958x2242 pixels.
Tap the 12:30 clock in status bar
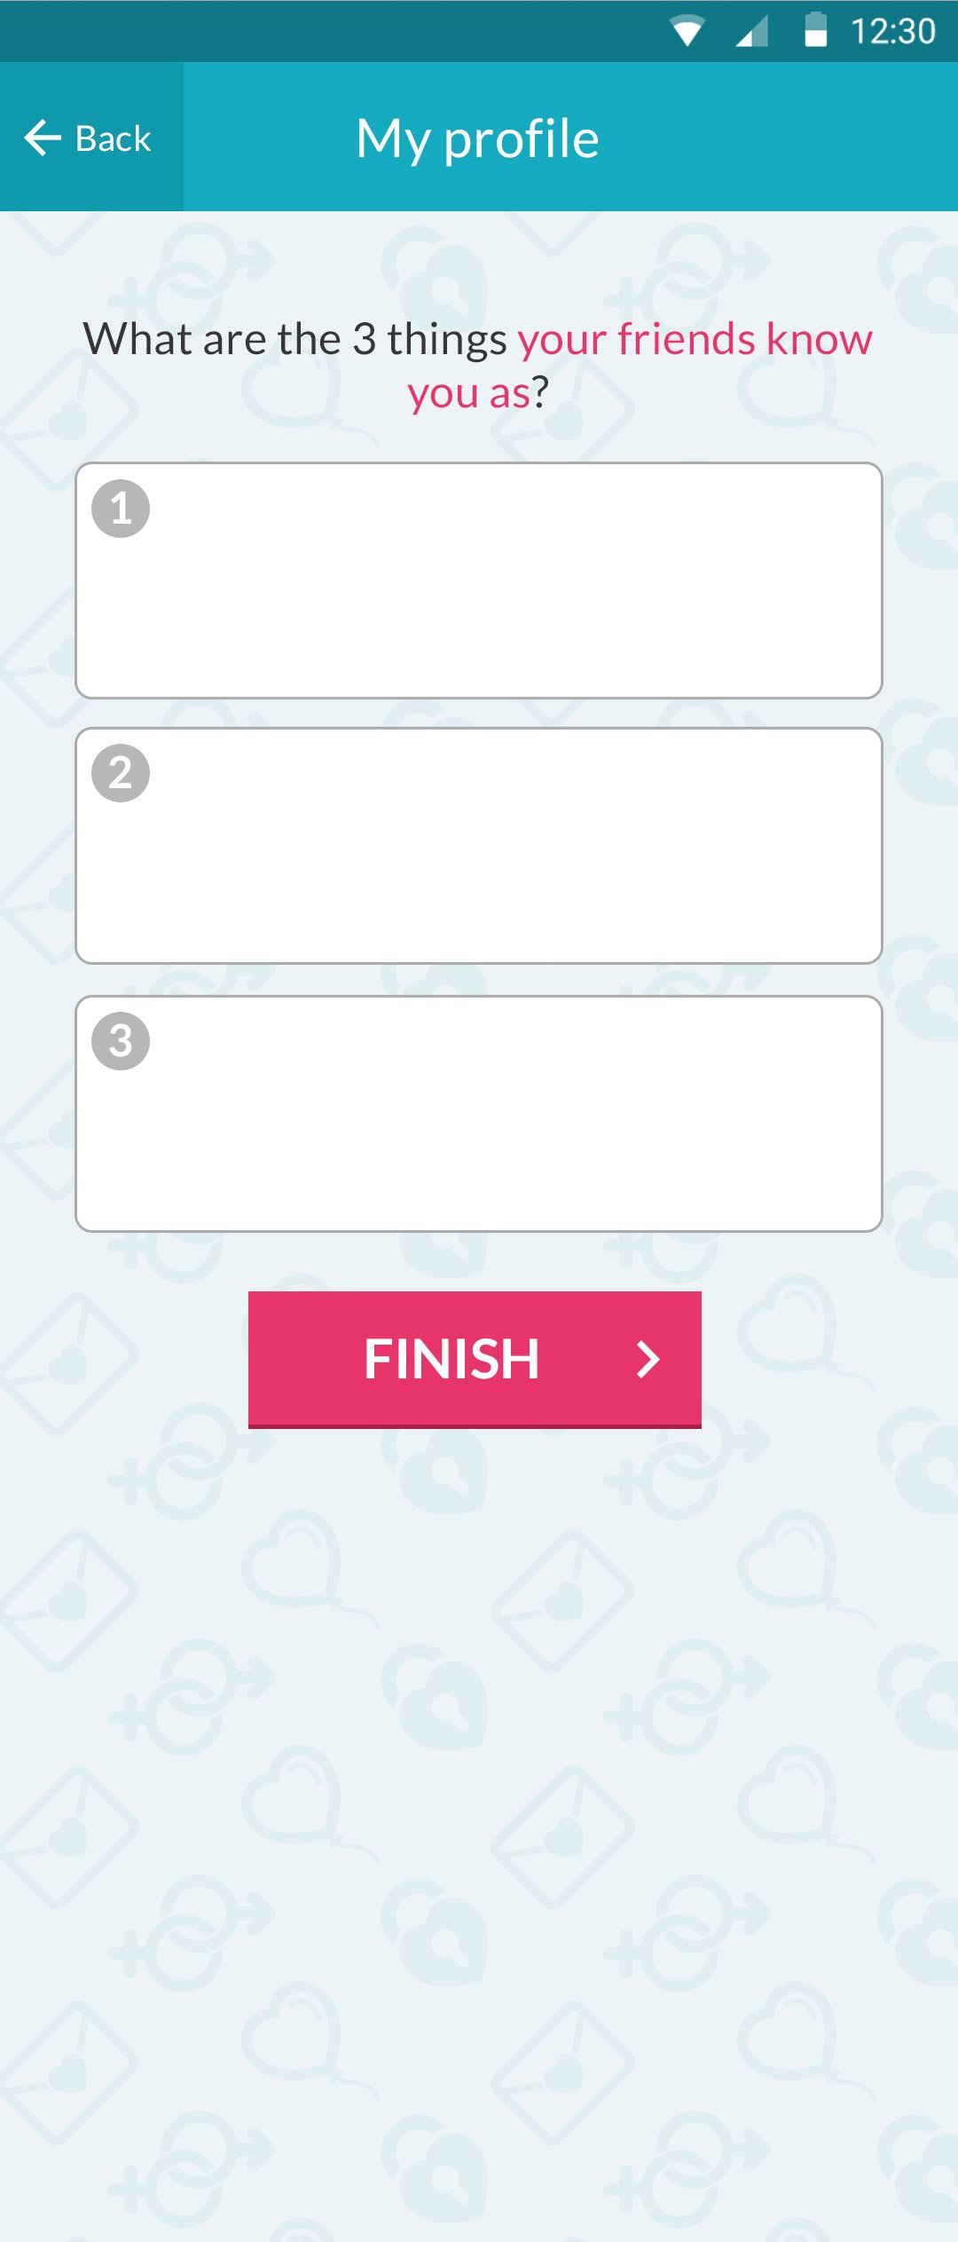coord(892,32)
